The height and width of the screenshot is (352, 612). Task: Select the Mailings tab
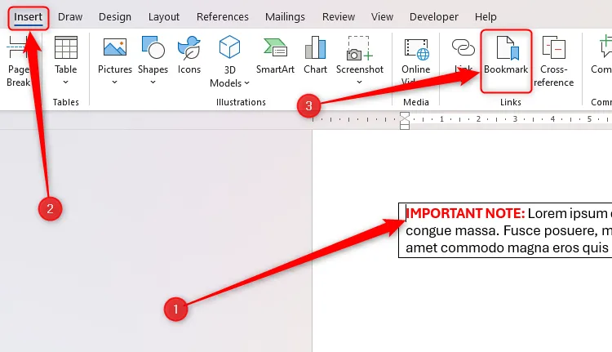click(x=285, y=16)
